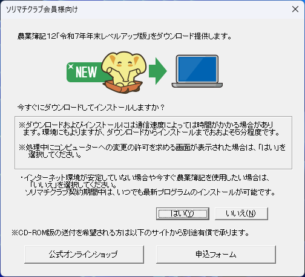Click the はい(Y) button to download

point(183,213)
